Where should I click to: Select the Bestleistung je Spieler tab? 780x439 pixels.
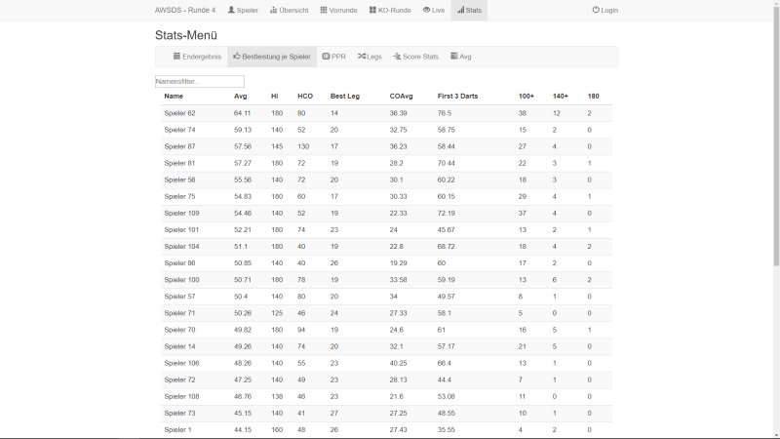[x=272, y=57]
